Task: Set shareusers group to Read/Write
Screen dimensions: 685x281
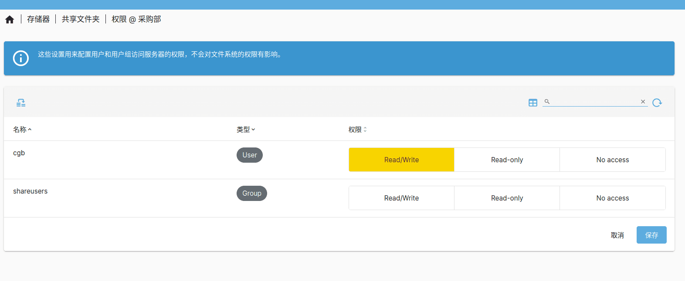Action: [x=401, y=198]
